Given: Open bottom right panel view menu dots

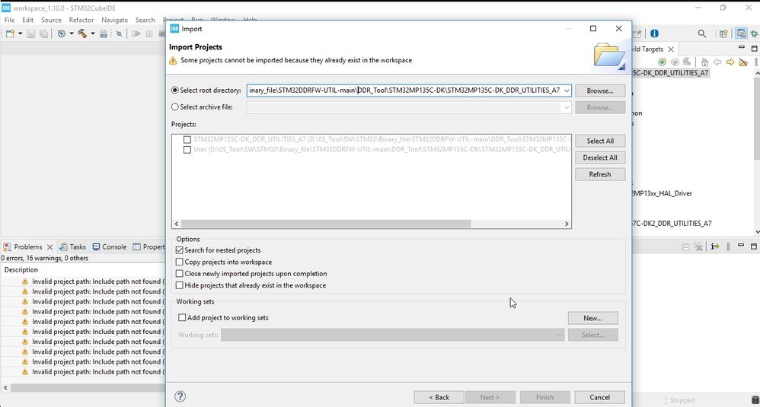Looking at the screenshot, I should pyautogui.click(x=728, y=246).
